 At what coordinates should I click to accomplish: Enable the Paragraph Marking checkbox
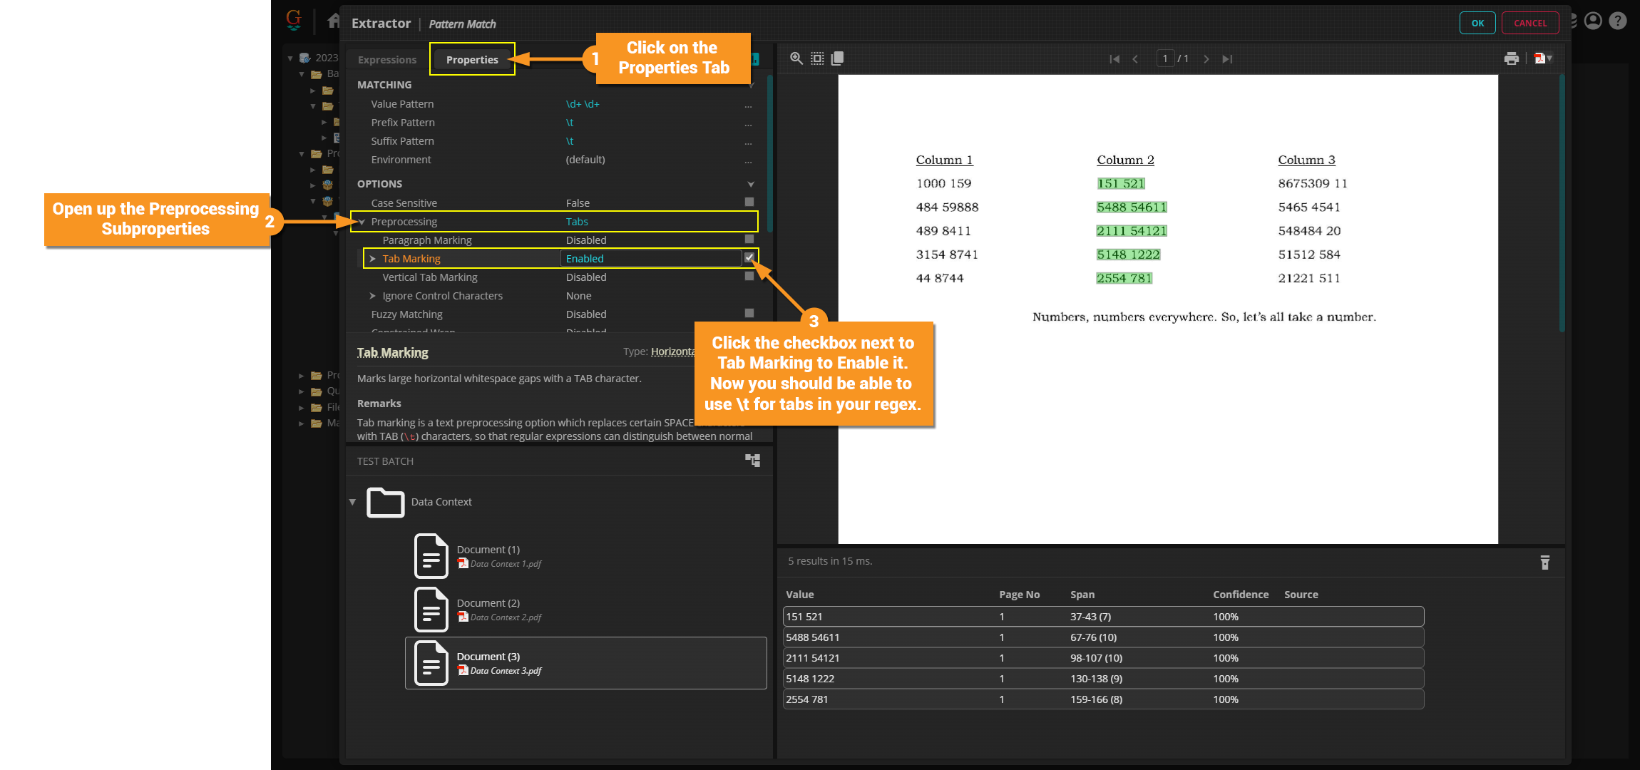[x=749, y=240]
